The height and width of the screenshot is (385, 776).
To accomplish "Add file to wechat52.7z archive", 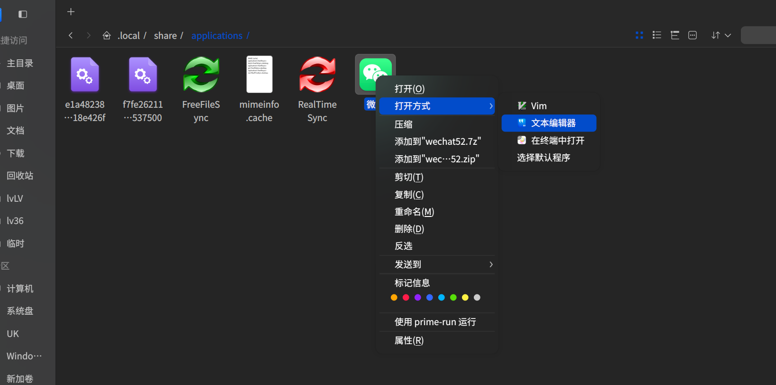I will (437, 141).
